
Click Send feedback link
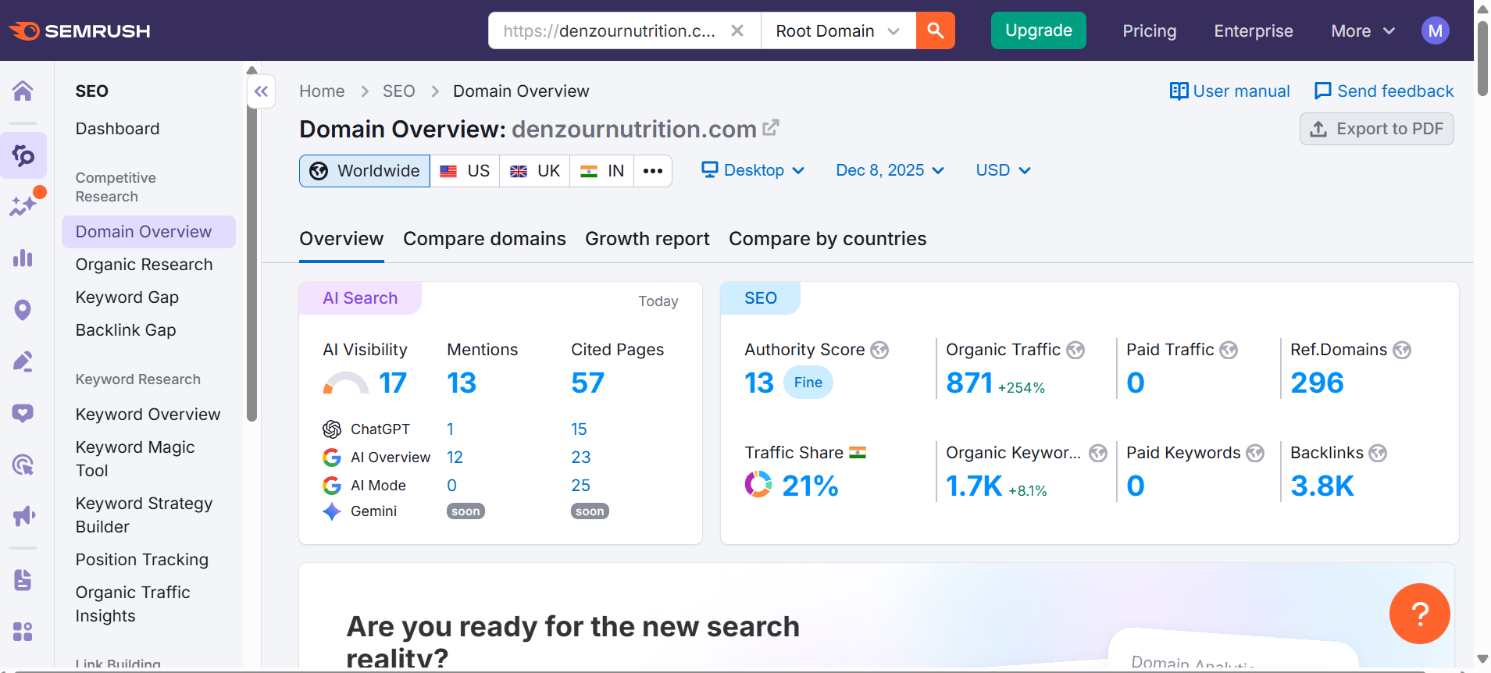tap(1383, 91)
